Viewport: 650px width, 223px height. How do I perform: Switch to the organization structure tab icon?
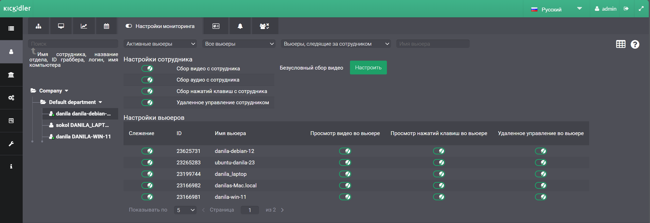tap(38, 26)
